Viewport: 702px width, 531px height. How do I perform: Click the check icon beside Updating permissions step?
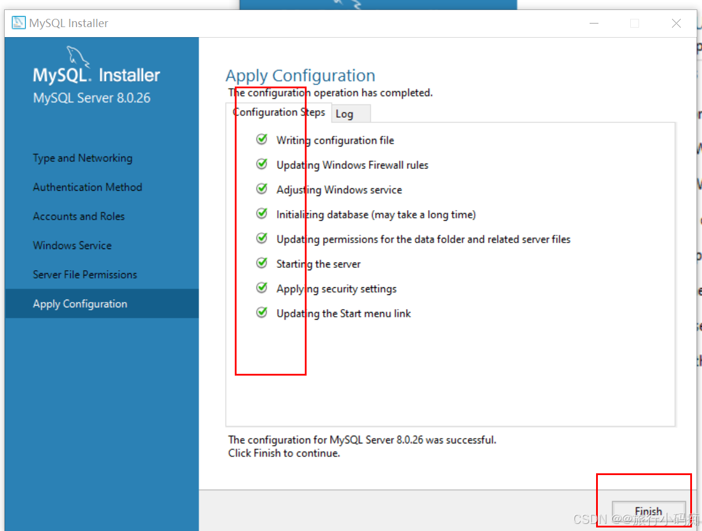262,238
